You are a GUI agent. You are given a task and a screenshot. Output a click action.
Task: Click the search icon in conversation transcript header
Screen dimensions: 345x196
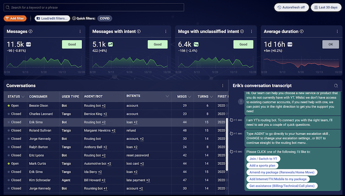click(x=336, y=86)
